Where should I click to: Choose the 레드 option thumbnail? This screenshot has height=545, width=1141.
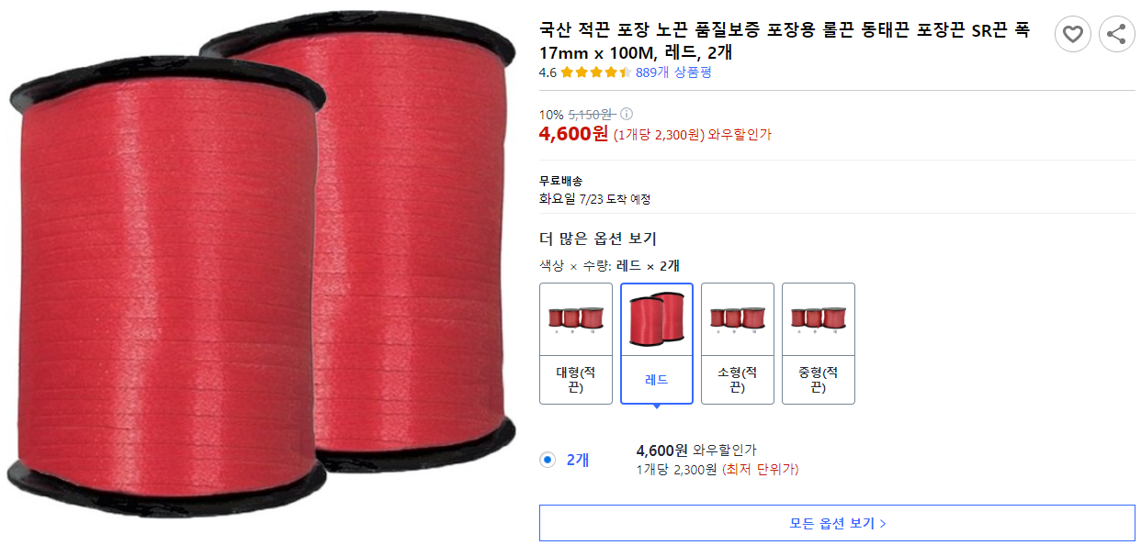click(x=657, y=343)
